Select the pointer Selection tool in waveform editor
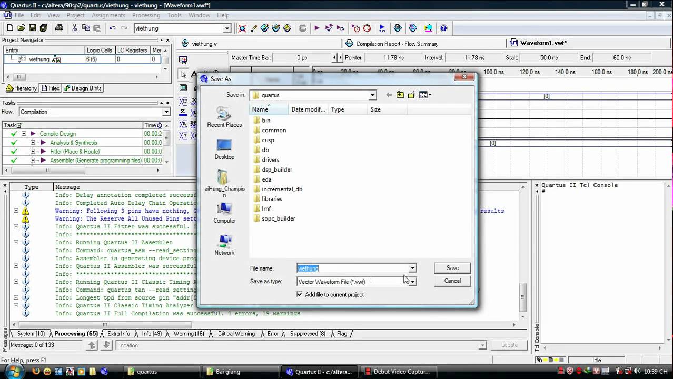 point(183,75)
